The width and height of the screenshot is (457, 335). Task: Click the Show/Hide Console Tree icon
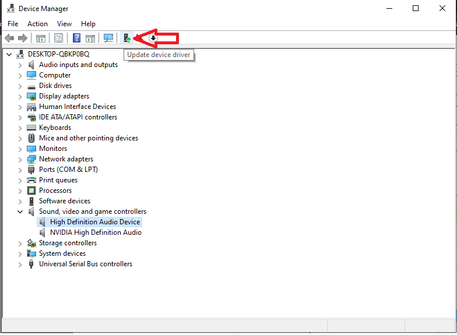pos(41,38)
